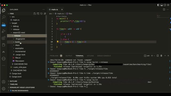This screenshot has width=171, height=96.
Task: Open Accounts menu in activity bar
Action: pyautogui.click(x=3, y=82)
